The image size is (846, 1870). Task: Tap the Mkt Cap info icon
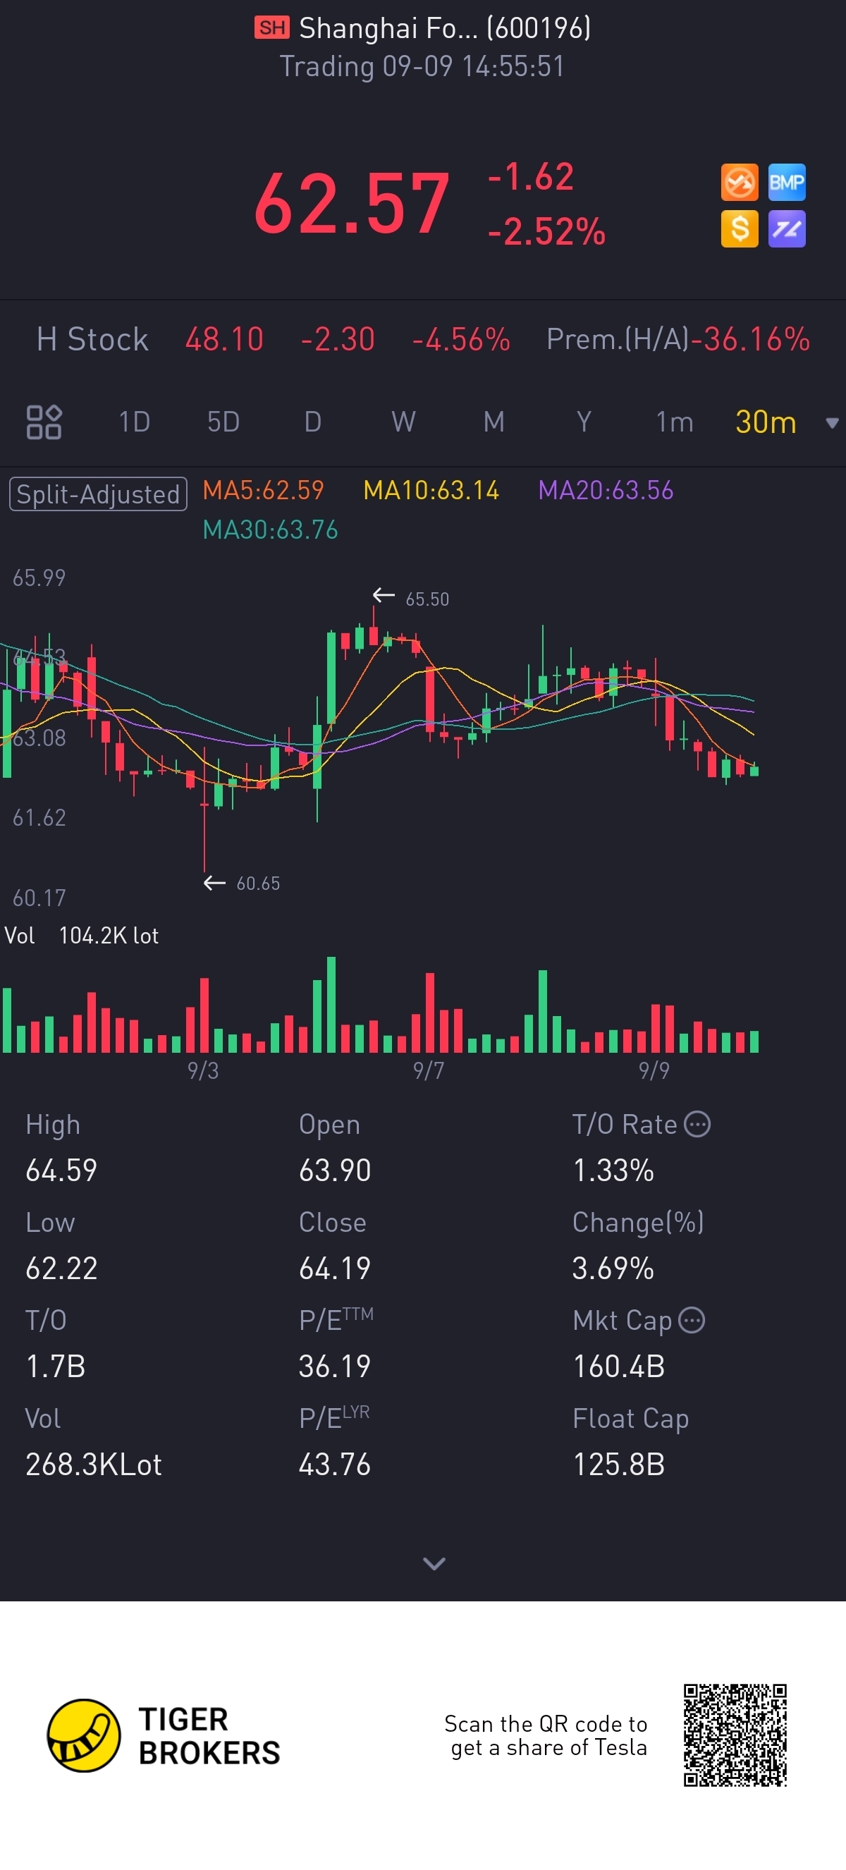tap(692, 1320)
